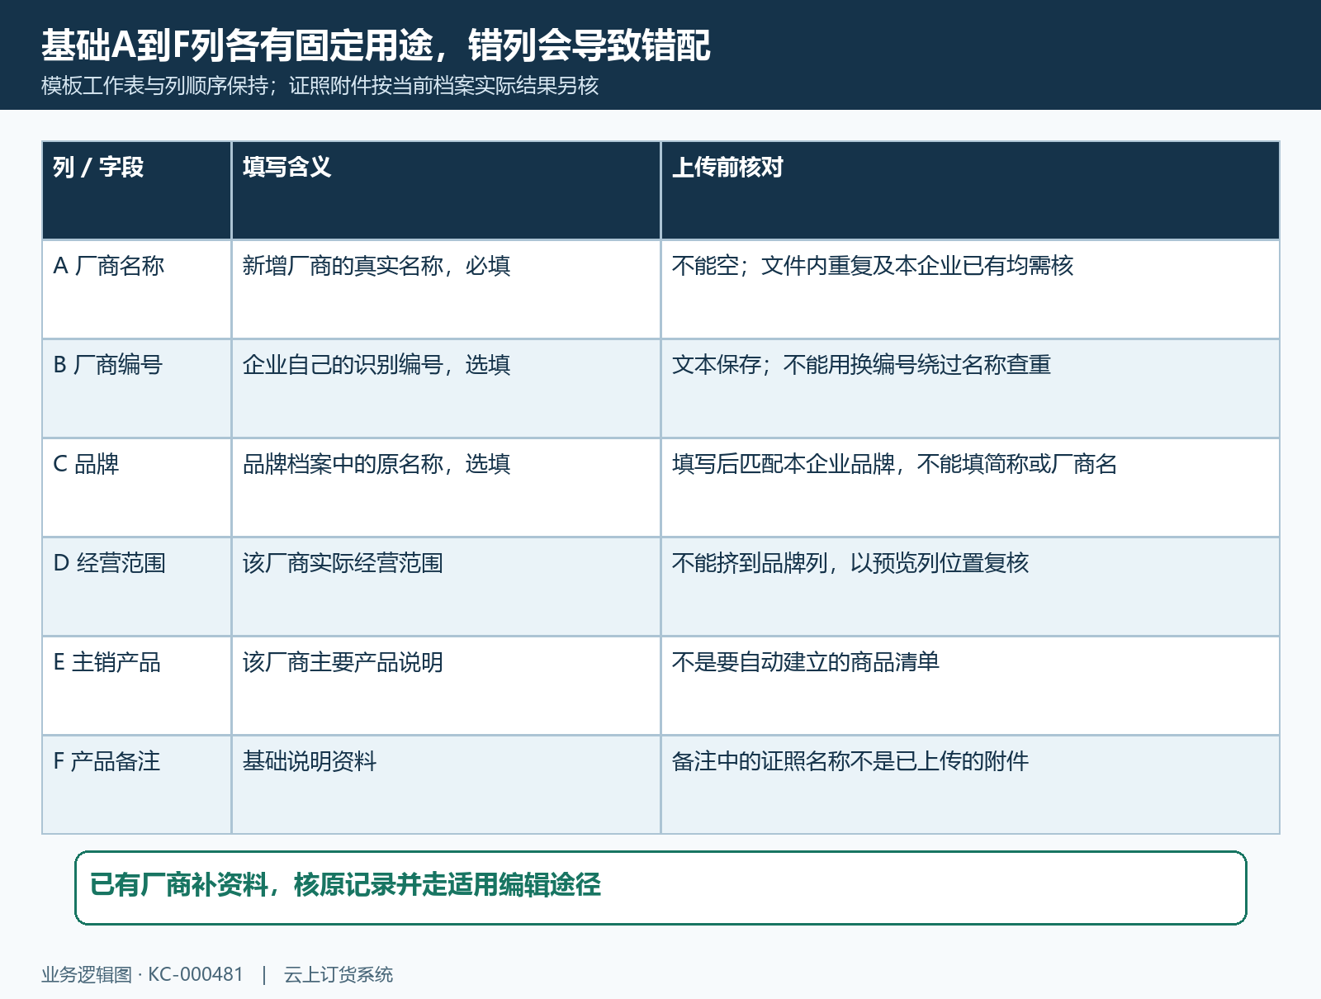
Task: Select the '新增厂商的真实名称，必填' cell
Action: [447, 290]
